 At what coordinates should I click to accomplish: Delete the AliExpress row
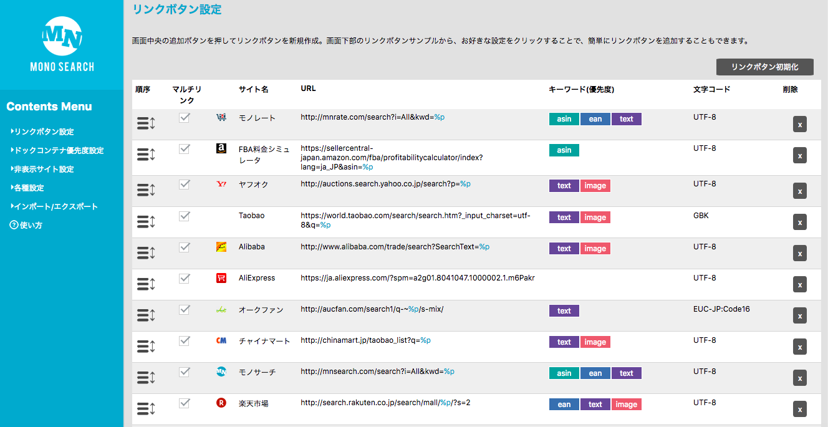click(x=800, y=284)
